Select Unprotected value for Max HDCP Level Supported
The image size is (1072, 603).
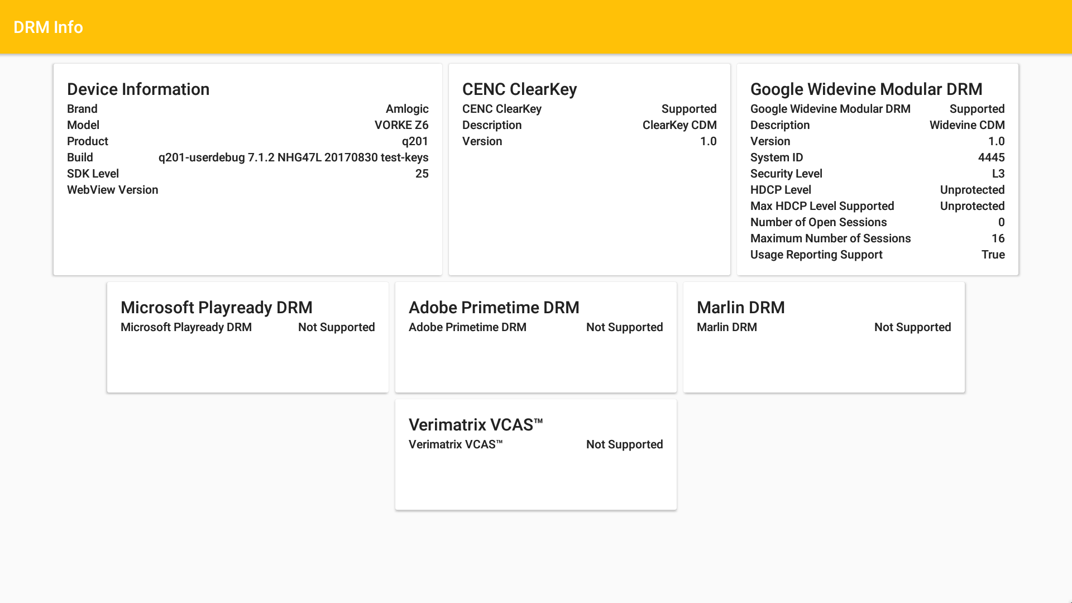[x=973, y=206]
